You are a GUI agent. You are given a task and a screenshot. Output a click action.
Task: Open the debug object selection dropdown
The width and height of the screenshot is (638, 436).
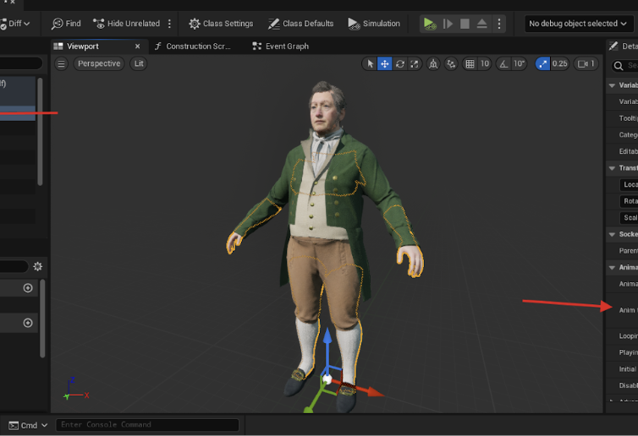click(577, 24)
